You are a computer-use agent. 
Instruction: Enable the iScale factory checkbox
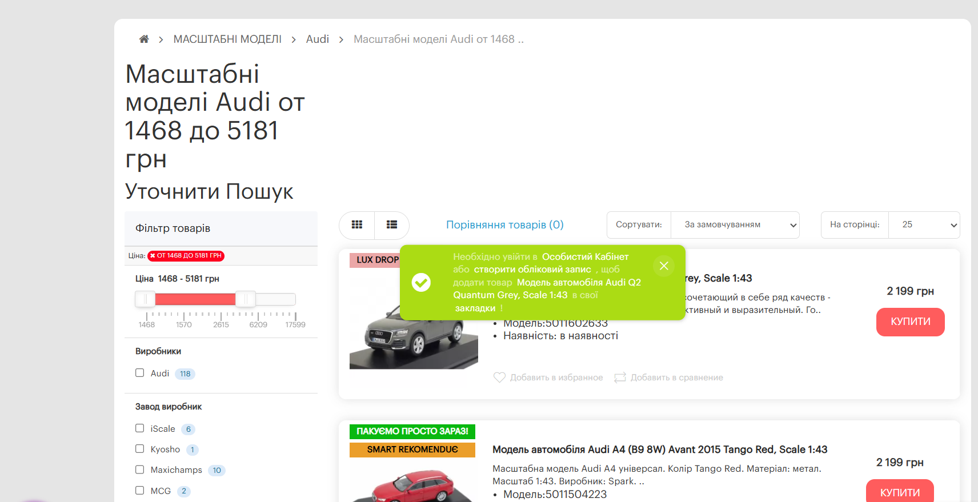pos(139,428)
